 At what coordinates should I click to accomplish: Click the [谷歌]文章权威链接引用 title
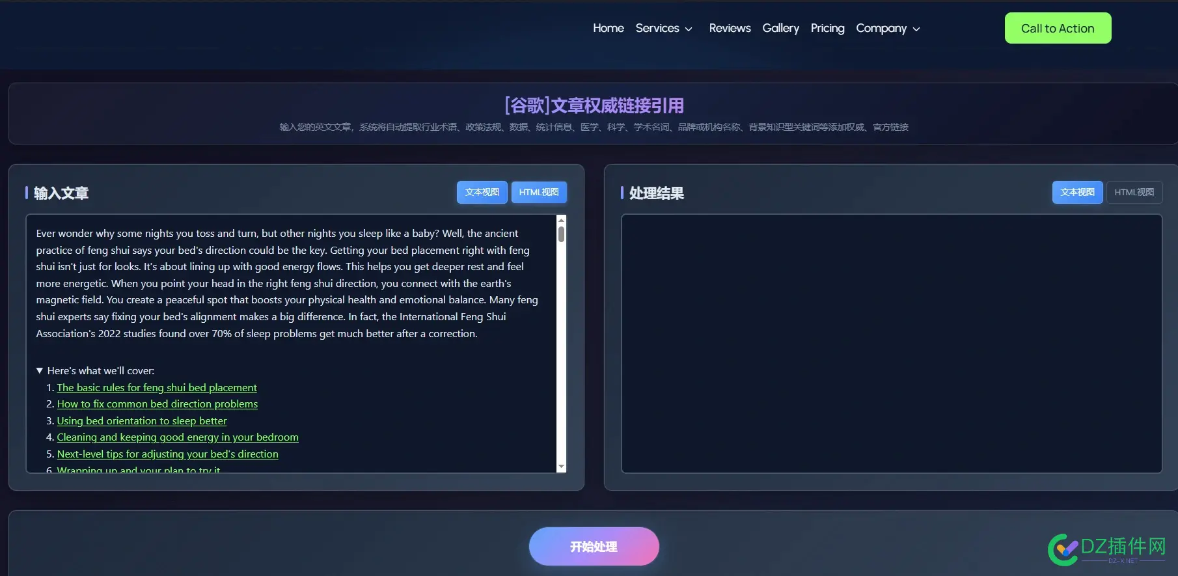(x=594, y=105)
